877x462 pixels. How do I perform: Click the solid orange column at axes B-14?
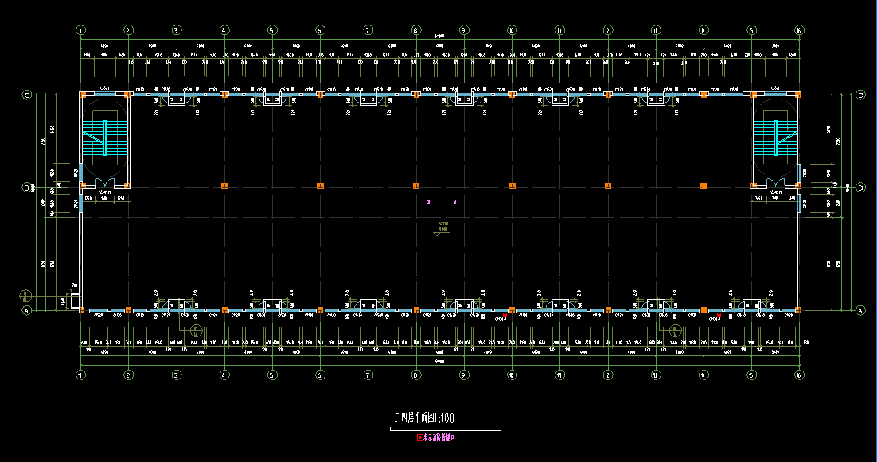[704, 186]
